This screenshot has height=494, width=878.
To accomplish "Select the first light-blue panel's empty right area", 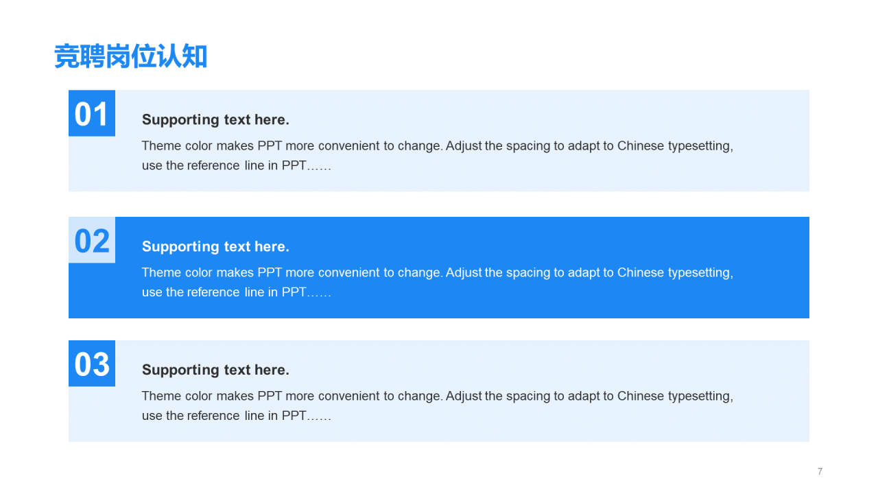I will tap(772, 141).
